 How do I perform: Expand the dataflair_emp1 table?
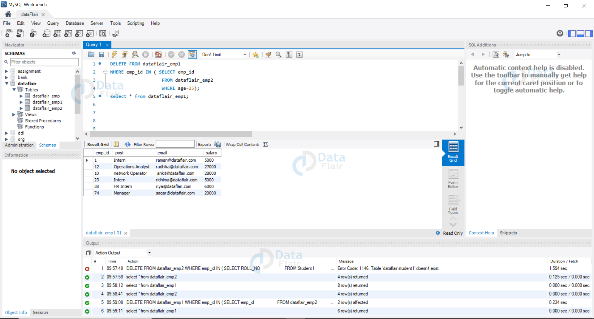click(x=21, y=102)
